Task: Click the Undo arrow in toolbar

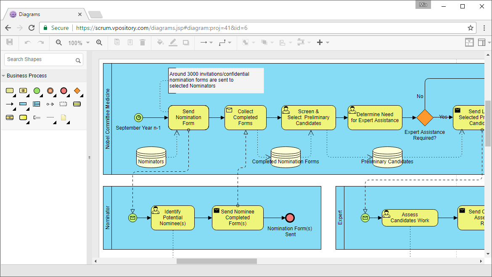Action: coord(28,43)
